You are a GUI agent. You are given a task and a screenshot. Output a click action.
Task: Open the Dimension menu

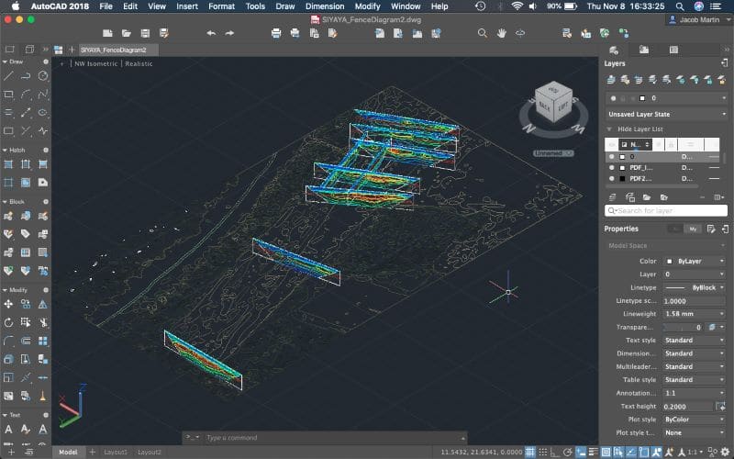[x=325, y=6]
